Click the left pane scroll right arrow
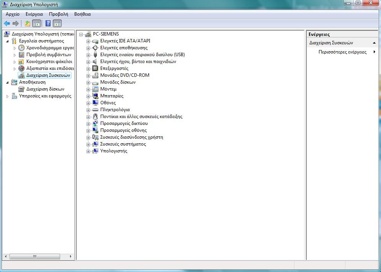Screen dimensions: 381x272 pyautogui.click(x=71, y=256)
